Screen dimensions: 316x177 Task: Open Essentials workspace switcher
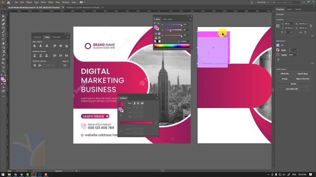[263, 2]
